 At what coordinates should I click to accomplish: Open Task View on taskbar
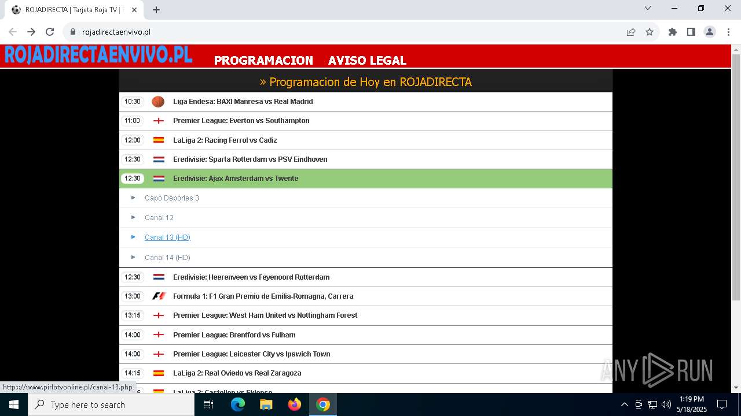click(x=208, y=404)
